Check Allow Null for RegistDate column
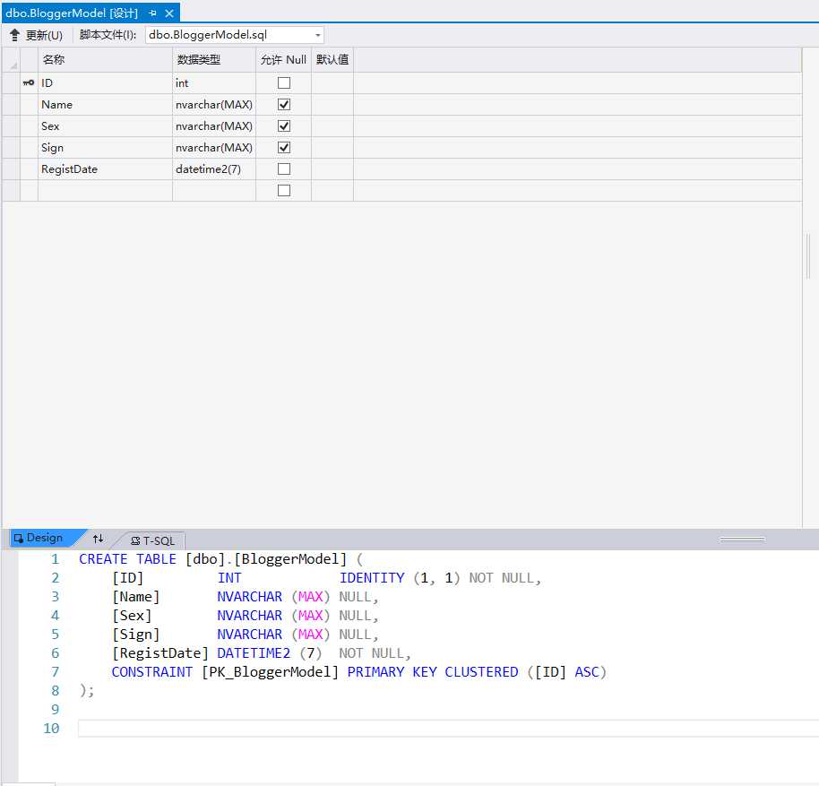The image size is (819, 786). pos(284,169)
